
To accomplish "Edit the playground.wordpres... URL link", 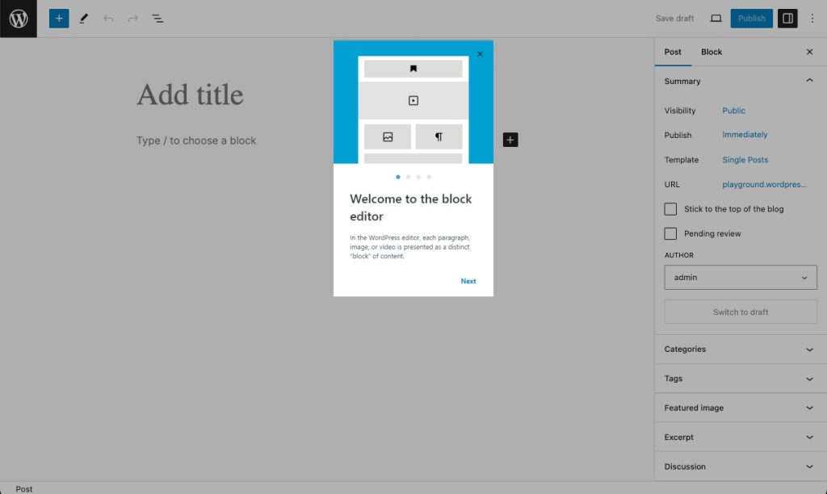I will tap(764, 185).
